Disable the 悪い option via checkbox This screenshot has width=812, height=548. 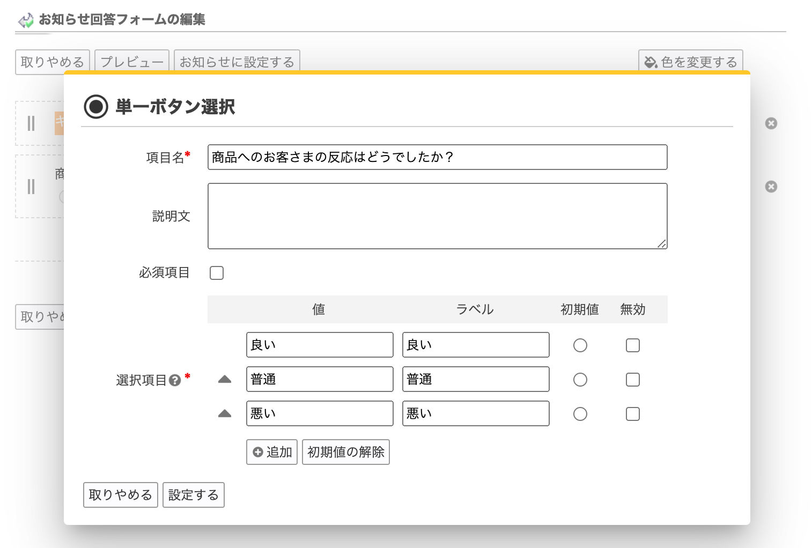point(633,414)
